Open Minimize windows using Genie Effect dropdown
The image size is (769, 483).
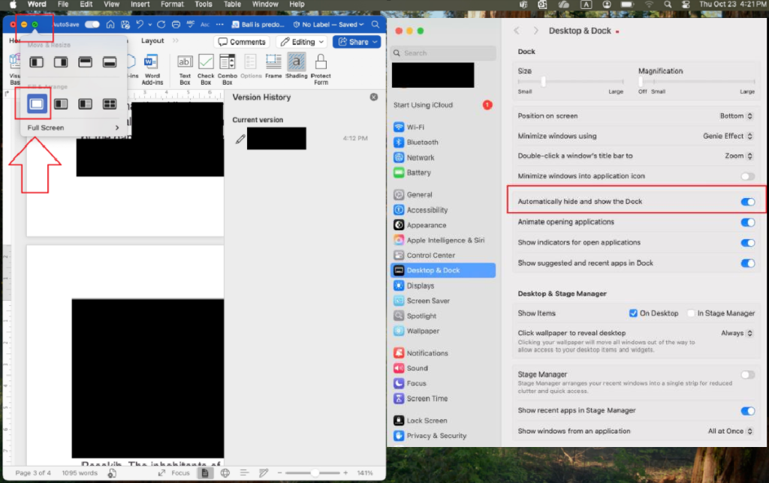[x=728, y=136]
